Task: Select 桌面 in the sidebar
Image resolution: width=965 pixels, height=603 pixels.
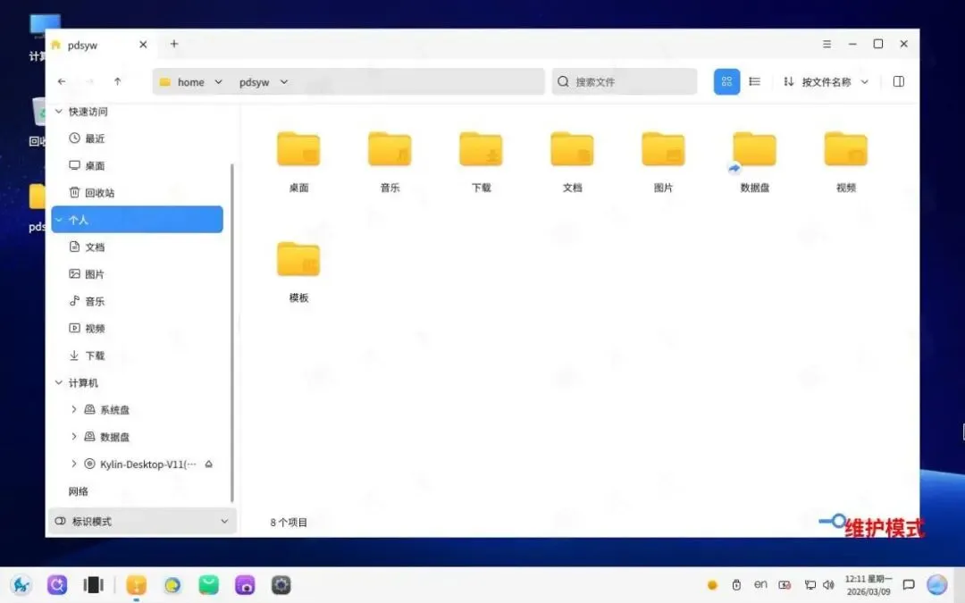Action: coord(95,165)
